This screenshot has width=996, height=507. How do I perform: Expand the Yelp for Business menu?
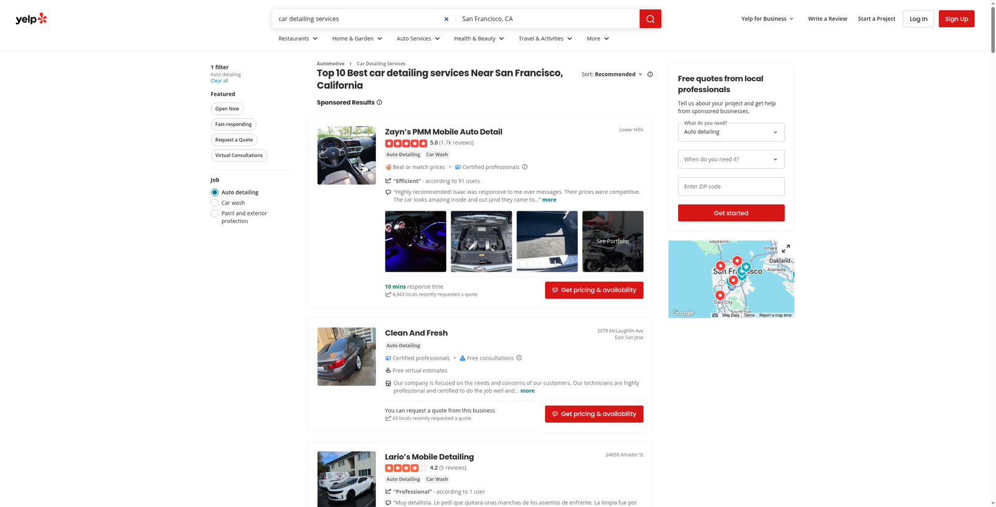click(x=768, y=19)
